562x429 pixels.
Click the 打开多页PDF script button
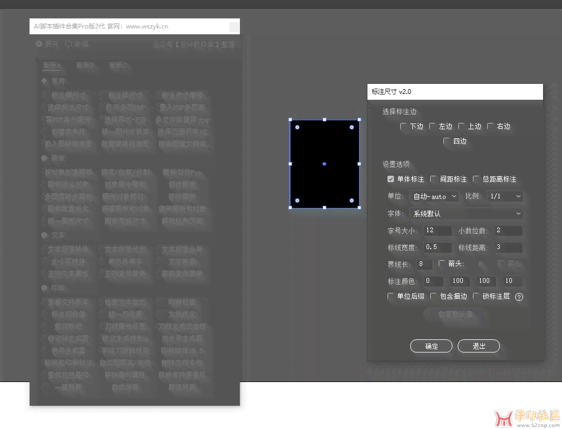point(125,107)
